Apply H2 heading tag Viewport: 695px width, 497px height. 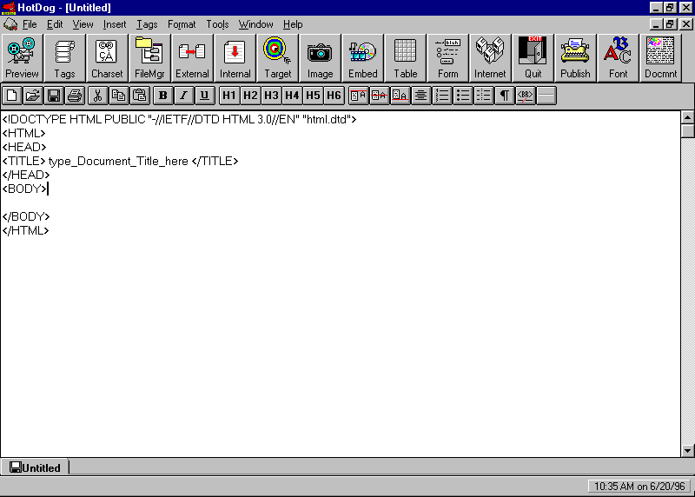[x=250, y=96]
